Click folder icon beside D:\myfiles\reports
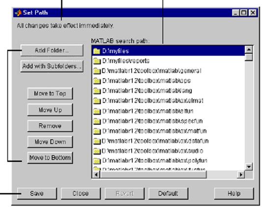Viewport: 262px width, 207px height. (97, 61)
